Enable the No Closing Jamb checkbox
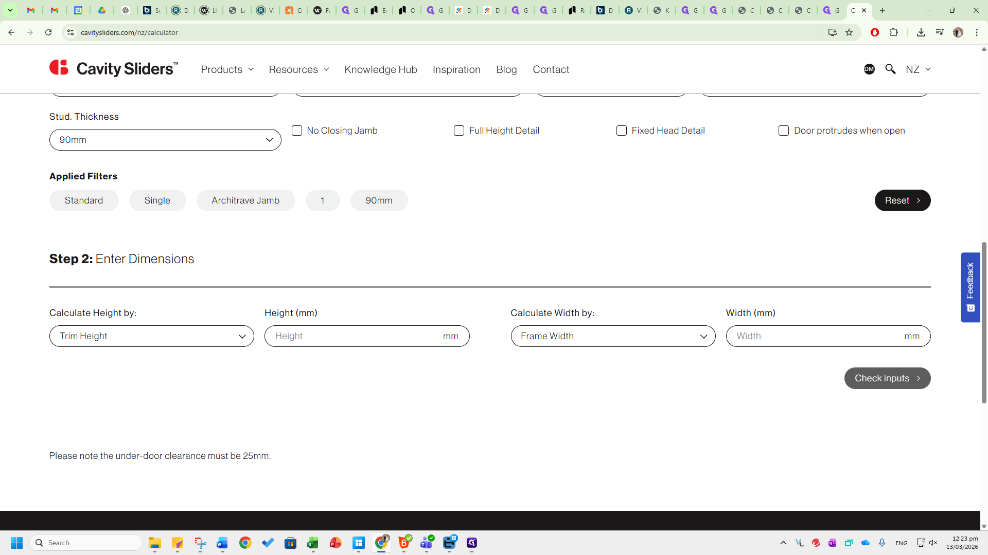Image resolution: width=988 pixels, height=555 pixels. click(297, 131)
